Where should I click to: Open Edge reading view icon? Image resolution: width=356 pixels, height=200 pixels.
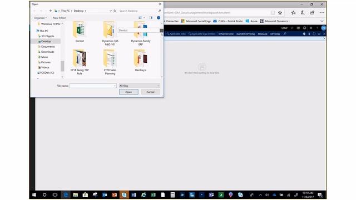pyautogui.click(x=273, y=13)
